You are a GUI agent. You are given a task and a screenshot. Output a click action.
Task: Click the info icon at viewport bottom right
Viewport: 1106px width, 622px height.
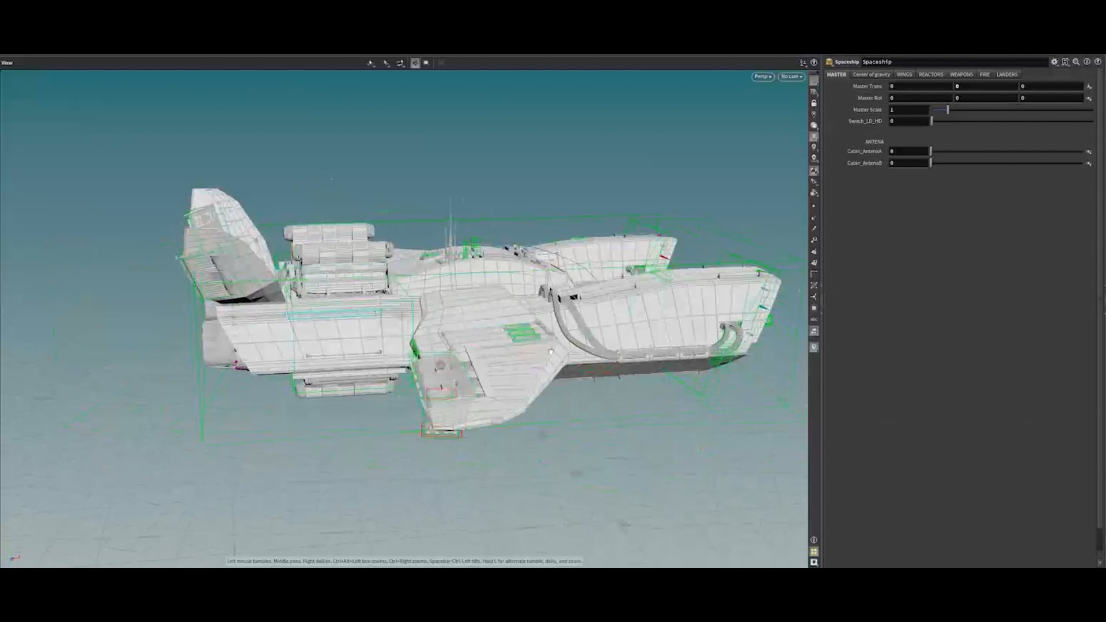(x=814, y=540)
